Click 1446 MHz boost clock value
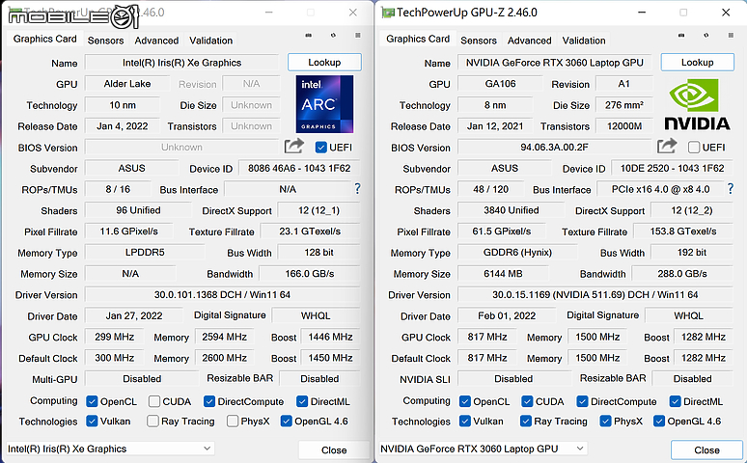The width and height of the screenshot is (747, 463). click(x=330, y=337)
